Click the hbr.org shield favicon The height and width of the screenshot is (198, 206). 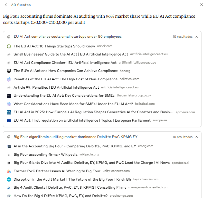[9, 71]
